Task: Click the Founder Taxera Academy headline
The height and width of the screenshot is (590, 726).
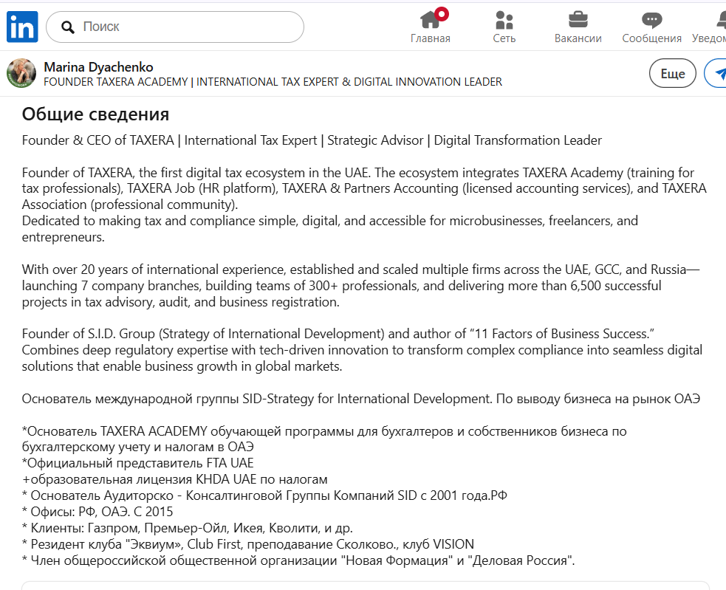Action: (x=273, y=82)
